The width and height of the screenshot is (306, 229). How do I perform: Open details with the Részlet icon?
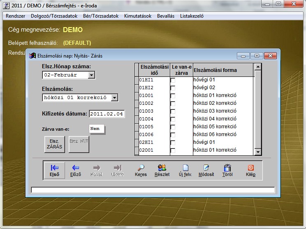pyautogui.click(x=162, y=170)
